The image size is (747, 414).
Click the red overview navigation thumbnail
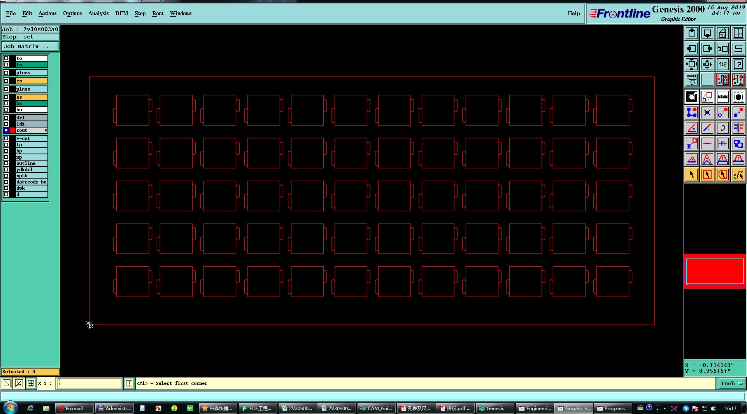[x=715, y=271]
